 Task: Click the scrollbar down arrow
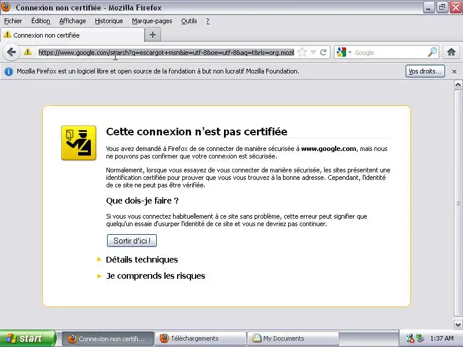[458, 324]
